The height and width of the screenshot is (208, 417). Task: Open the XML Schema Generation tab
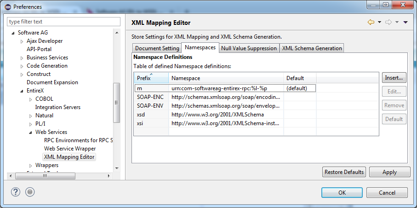pyautogui.click(x=312, y=48)
